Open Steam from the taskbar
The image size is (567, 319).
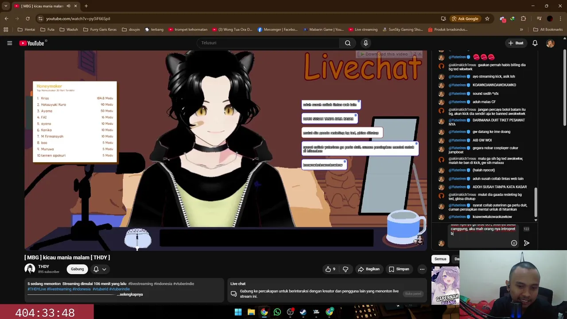pyautogui.click(x=303, y=312)
